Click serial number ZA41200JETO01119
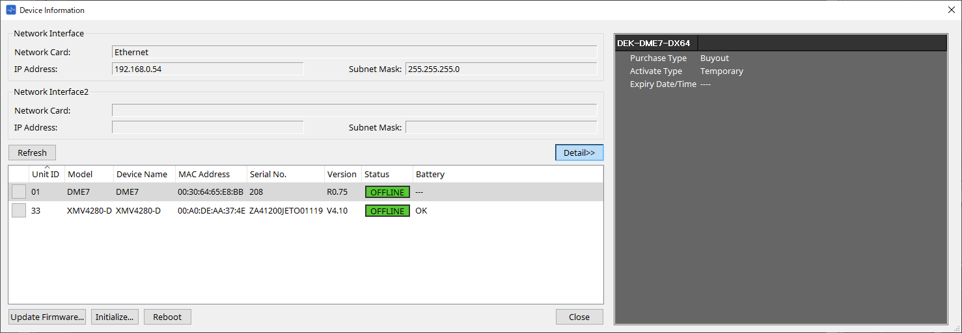The width and height of the screenshot is (962, 333). [x=286, y=211]
